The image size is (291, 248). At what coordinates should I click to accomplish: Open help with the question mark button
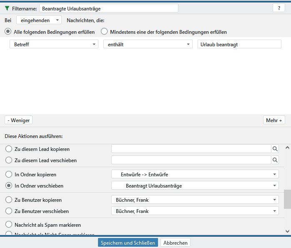click(278, 8)
